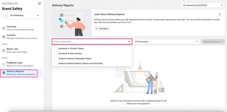Image resolution: width=227 pixels, height=112 pixels.
Task: Click 'Where your ads could appear' subtitle
Action: (20, 66)
